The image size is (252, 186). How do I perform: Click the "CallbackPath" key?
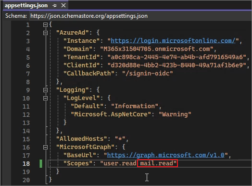[x=89, y=74]
